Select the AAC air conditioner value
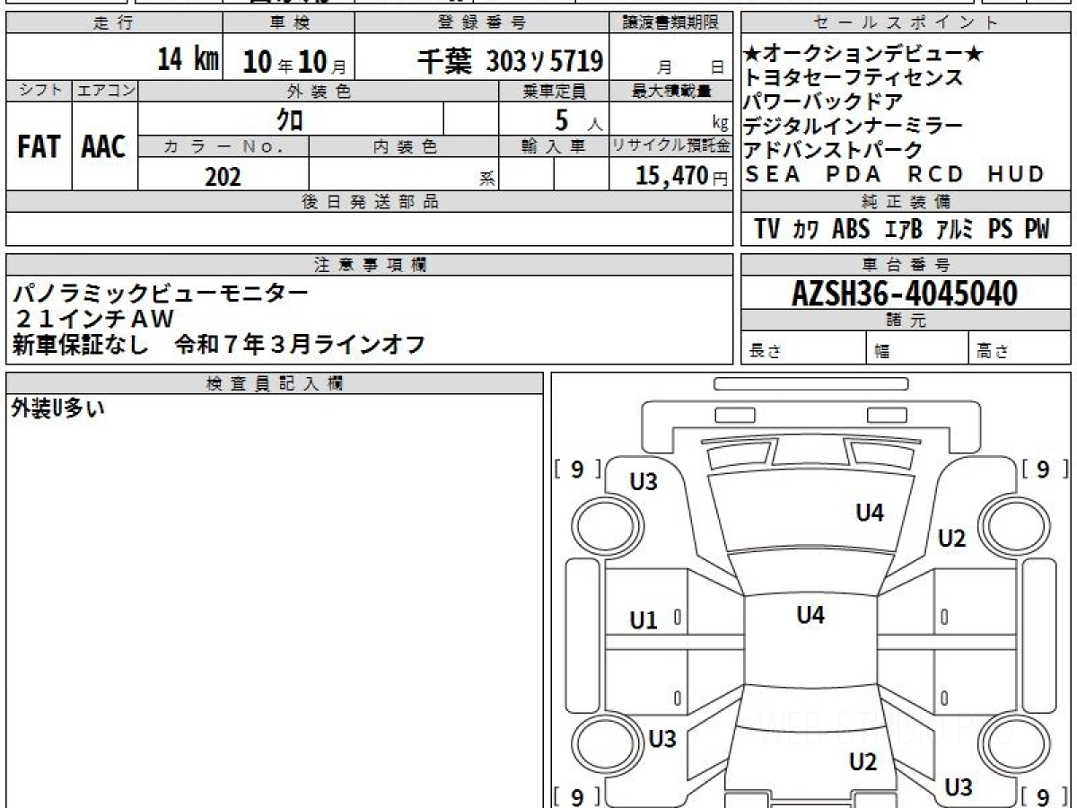 coord(104,146)
